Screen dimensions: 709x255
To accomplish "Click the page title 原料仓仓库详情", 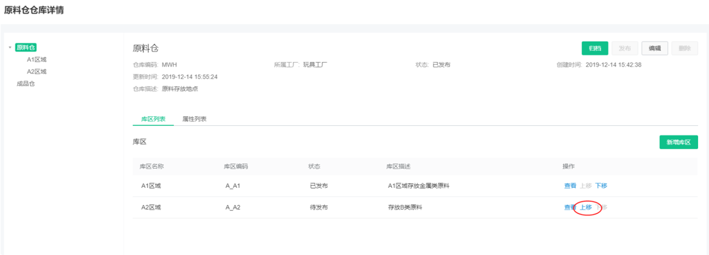I will pos(34,10).
